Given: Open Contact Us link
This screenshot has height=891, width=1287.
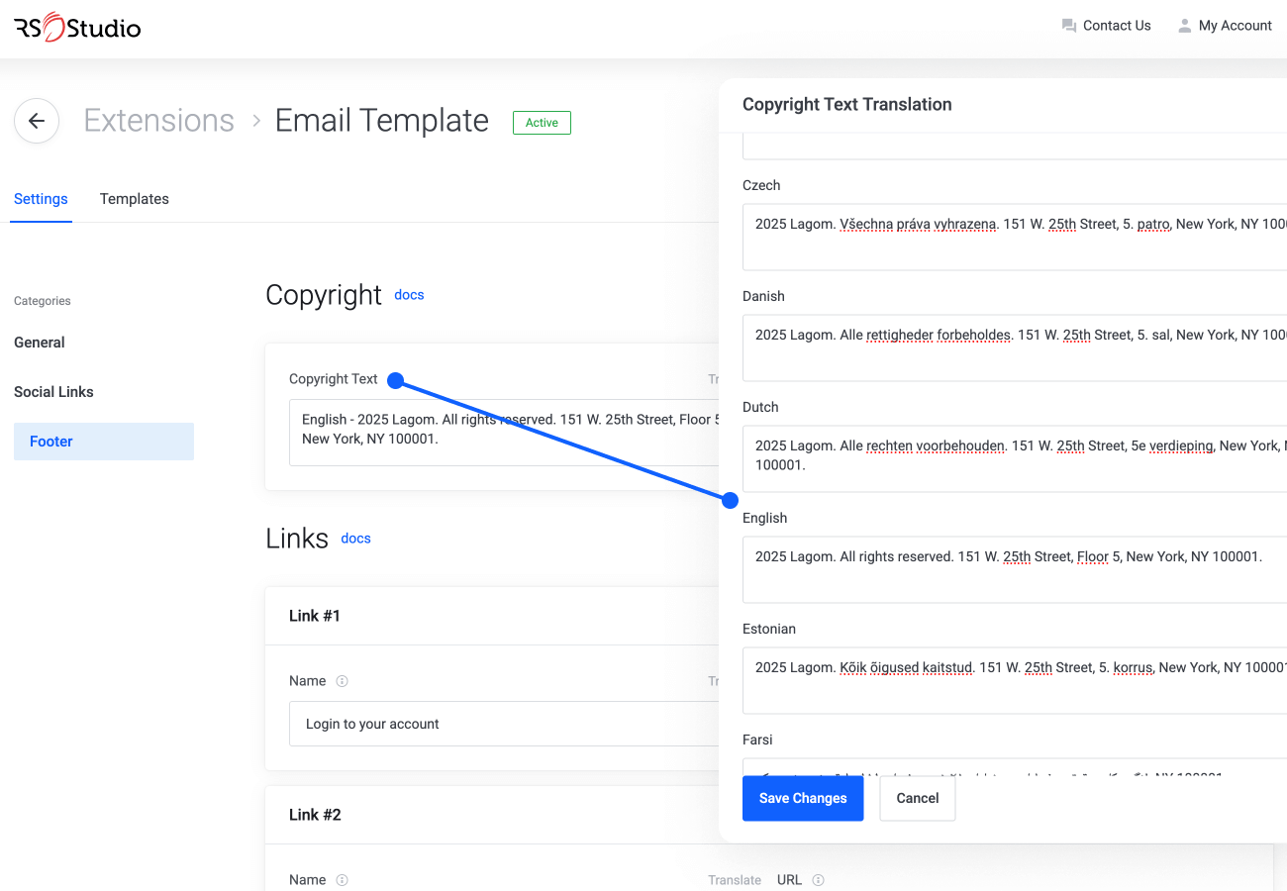Looking at the screenshot, I should click(1106, 26).
